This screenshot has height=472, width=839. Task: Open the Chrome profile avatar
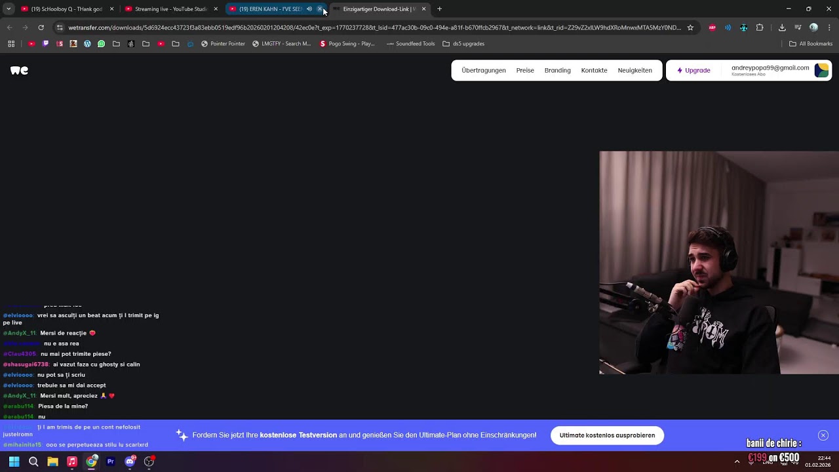(x=813, y=28)
